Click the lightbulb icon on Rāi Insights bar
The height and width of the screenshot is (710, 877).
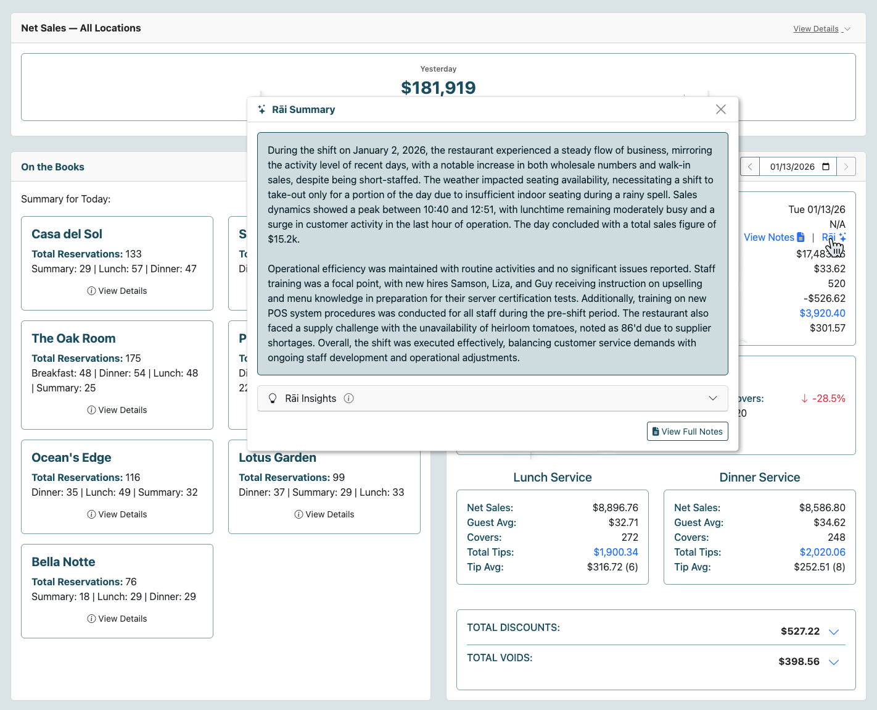point(273,398)
